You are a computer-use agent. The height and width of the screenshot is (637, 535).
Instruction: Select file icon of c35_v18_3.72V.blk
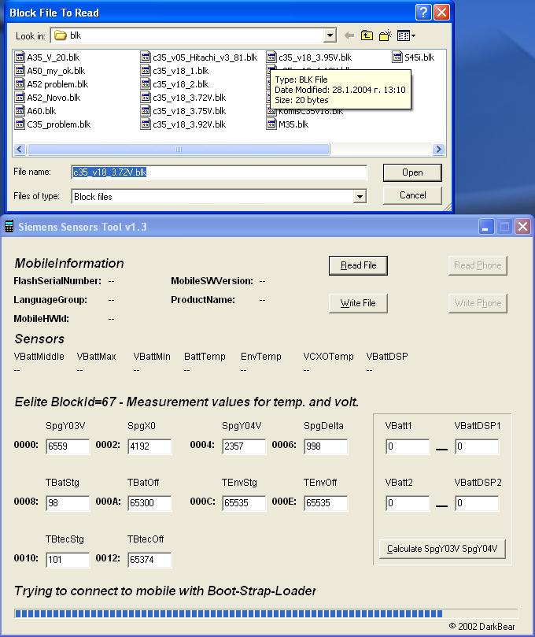pos(146,98)
